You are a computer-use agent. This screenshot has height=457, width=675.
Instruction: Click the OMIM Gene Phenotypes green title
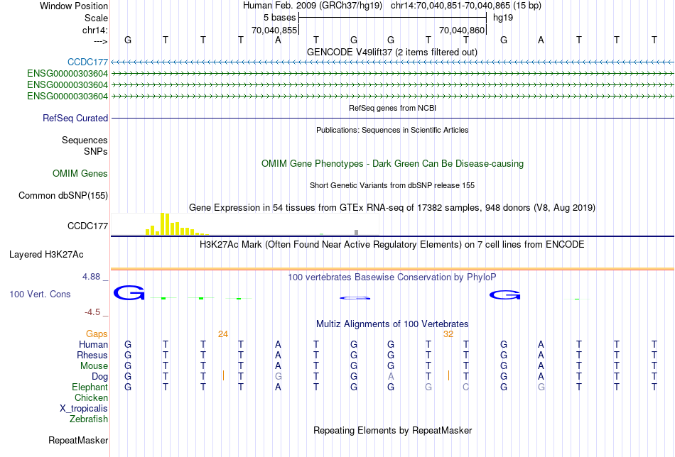click(x=392, y=164)
